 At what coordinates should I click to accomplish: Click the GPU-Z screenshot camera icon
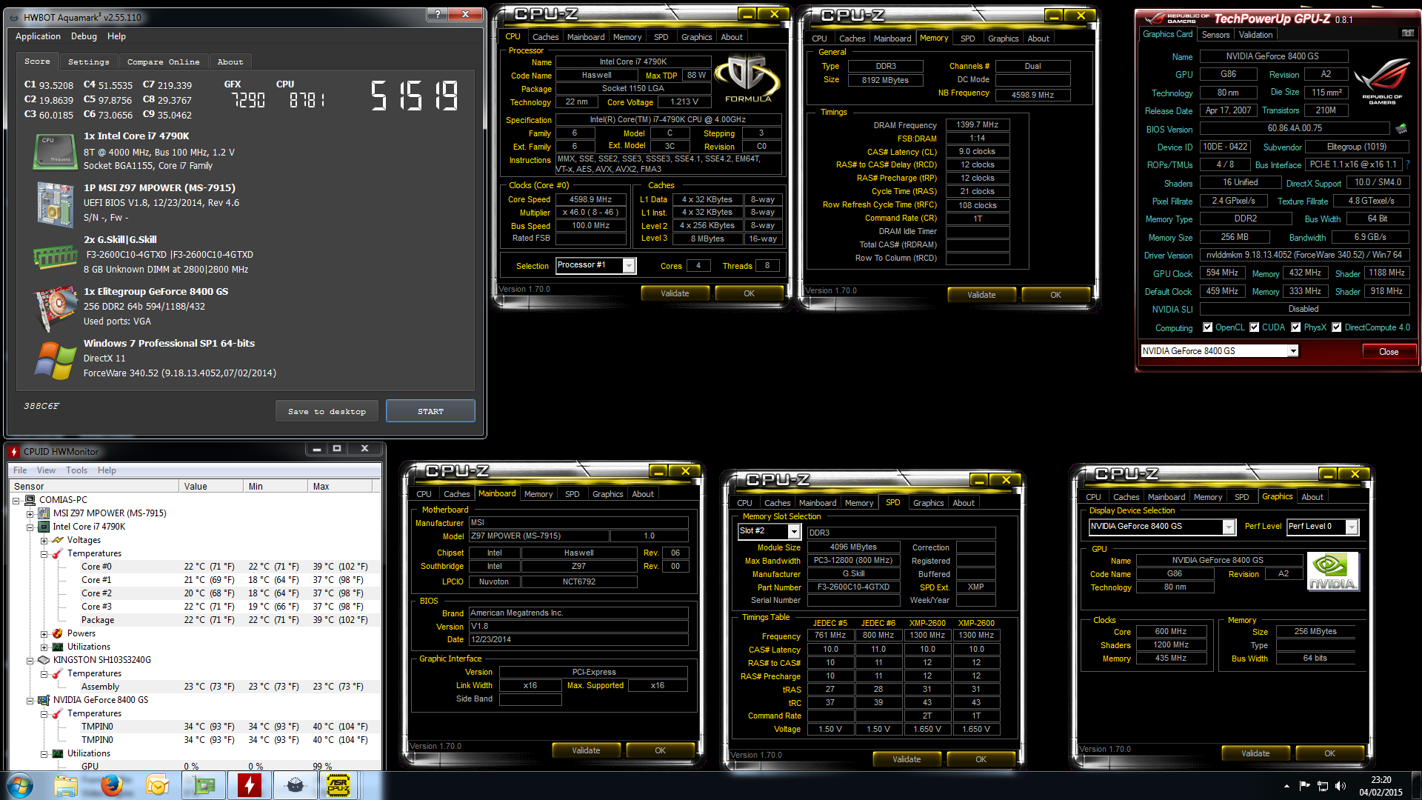point(1407,33)
